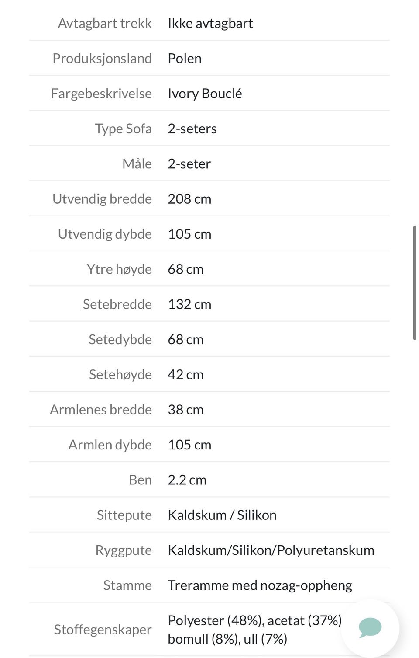Viewport: 419px width, 658px height.
Task: Click the 'Stoffegenskaper' label
Action: 103,630
